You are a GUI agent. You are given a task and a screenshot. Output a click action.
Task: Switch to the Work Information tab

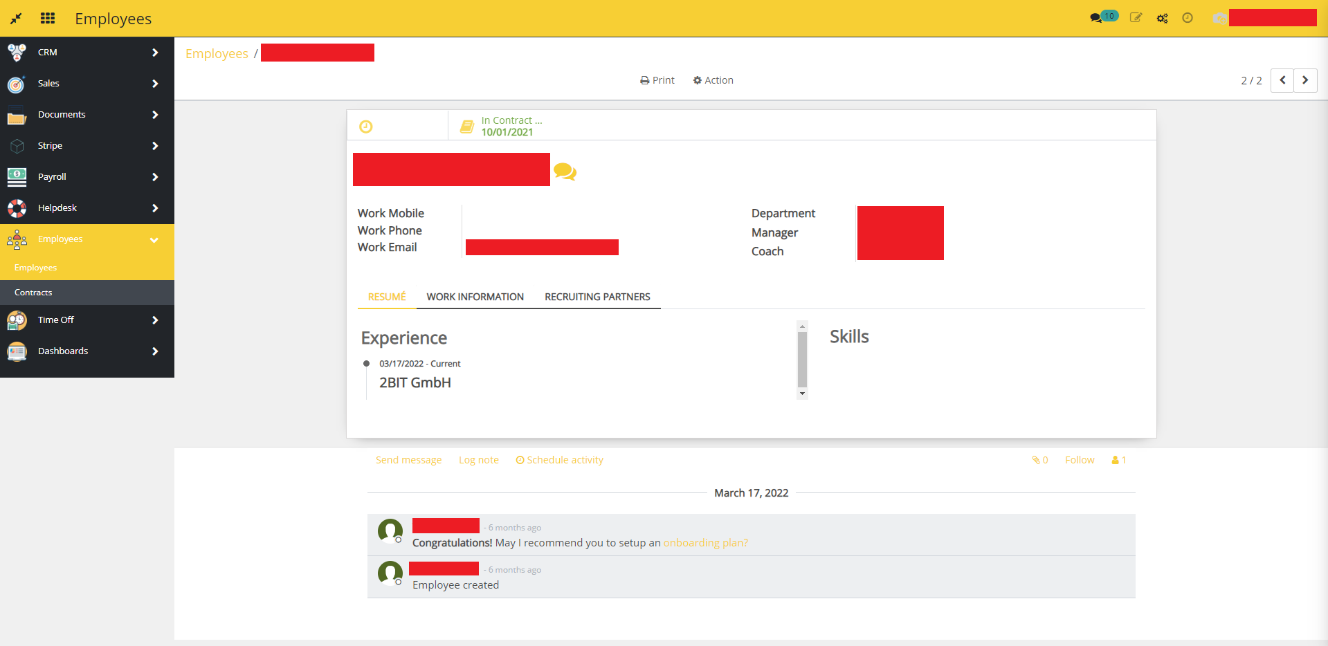tap(475, 297)
